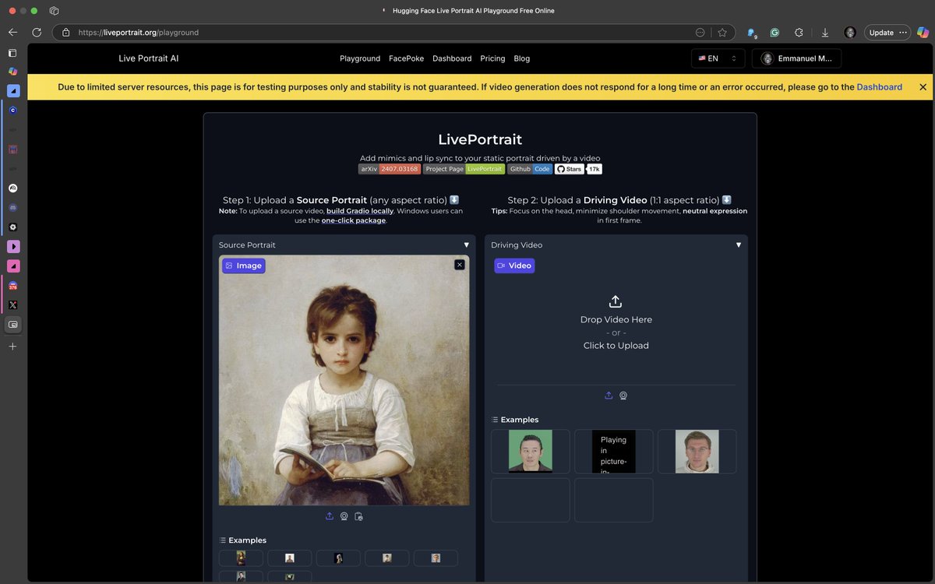Open the browser profile avatar in toolbar
The image size is (935, 584).
click(x=850, y=33)
